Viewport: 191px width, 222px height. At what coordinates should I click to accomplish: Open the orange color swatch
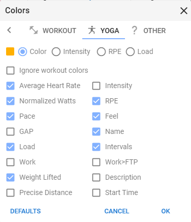(x=10, y=51)
